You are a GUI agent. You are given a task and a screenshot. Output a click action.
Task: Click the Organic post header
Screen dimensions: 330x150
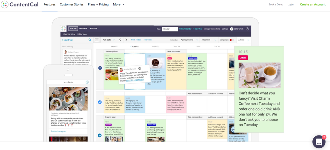114,117
